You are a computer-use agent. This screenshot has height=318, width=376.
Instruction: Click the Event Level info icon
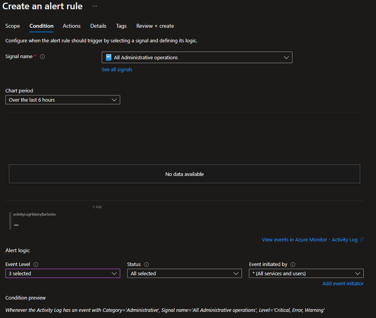coord(36,264)
